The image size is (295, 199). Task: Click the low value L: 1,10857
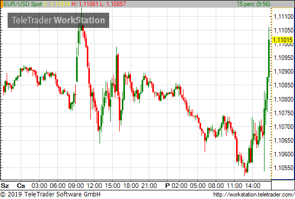[113, 4]
